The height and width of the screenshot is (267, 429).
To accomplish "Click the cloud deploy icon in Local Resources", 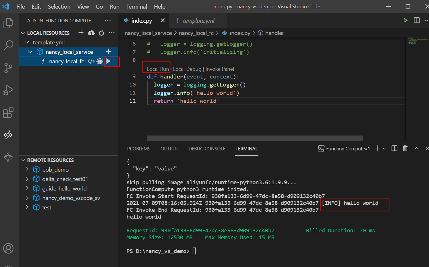I will pyautogui.click(x=91, y=33).
